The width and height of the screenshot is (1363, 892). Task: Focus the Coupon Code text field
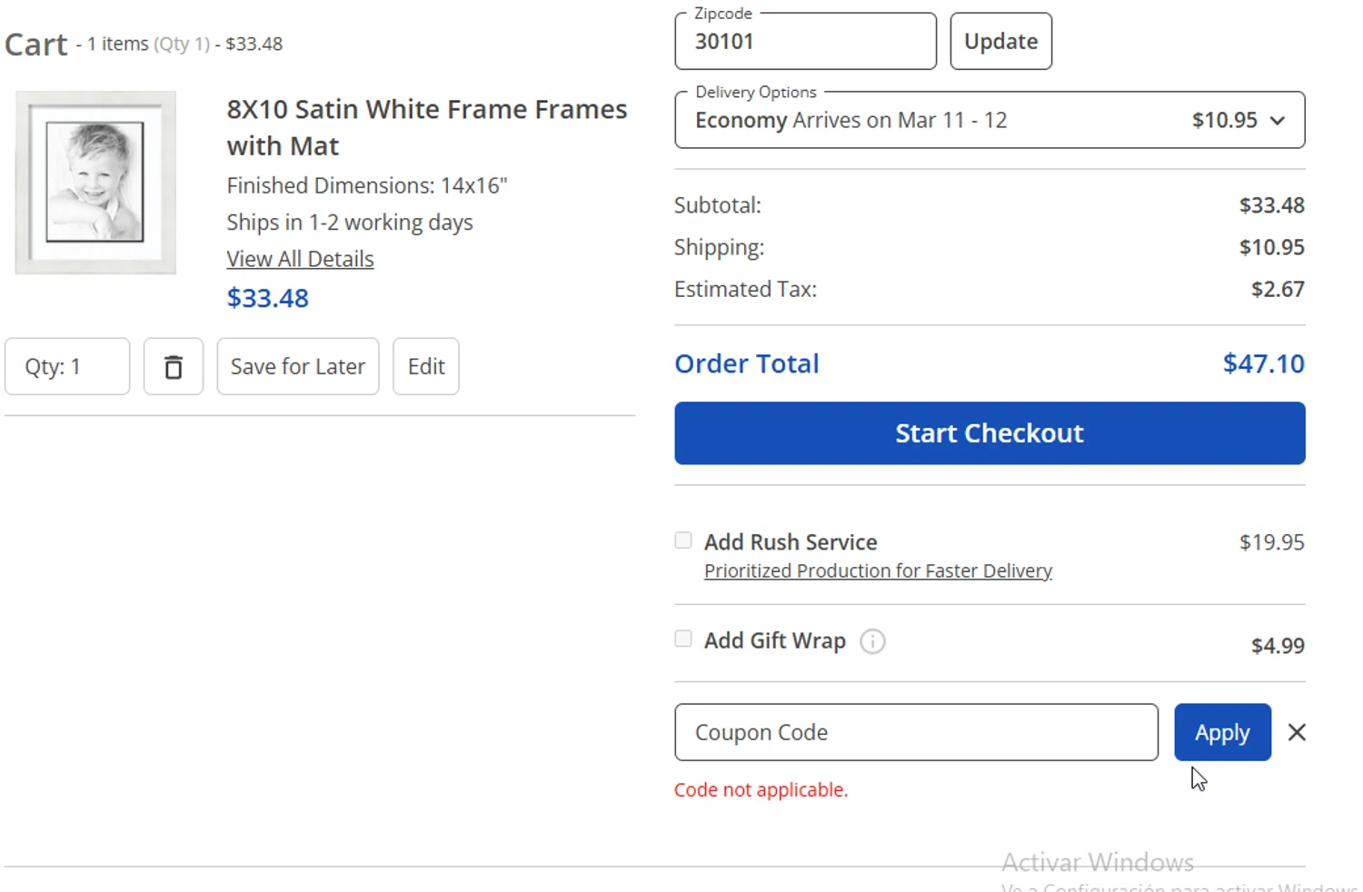click(916, 732)
